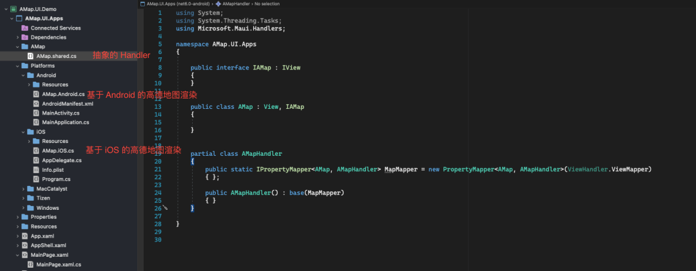Click the Android folder icon

(x=31, y=75)
